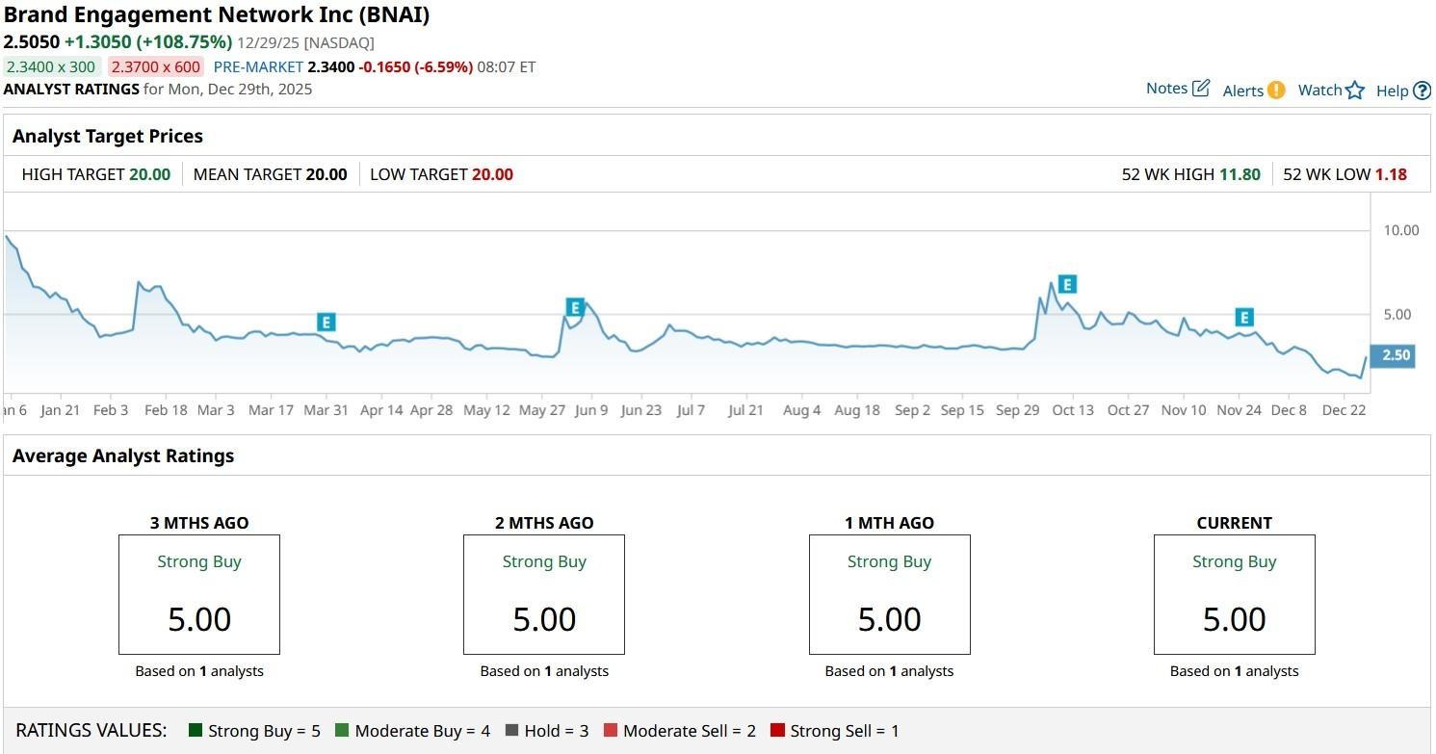The image size is (1436, 754).
Task: Click the 52 WK HIGH 11.80 value
Action: coord(1240,174)
